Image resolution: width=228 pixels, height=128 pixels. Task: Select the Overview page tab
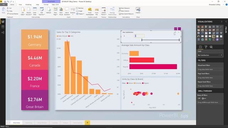pos(17,123)
